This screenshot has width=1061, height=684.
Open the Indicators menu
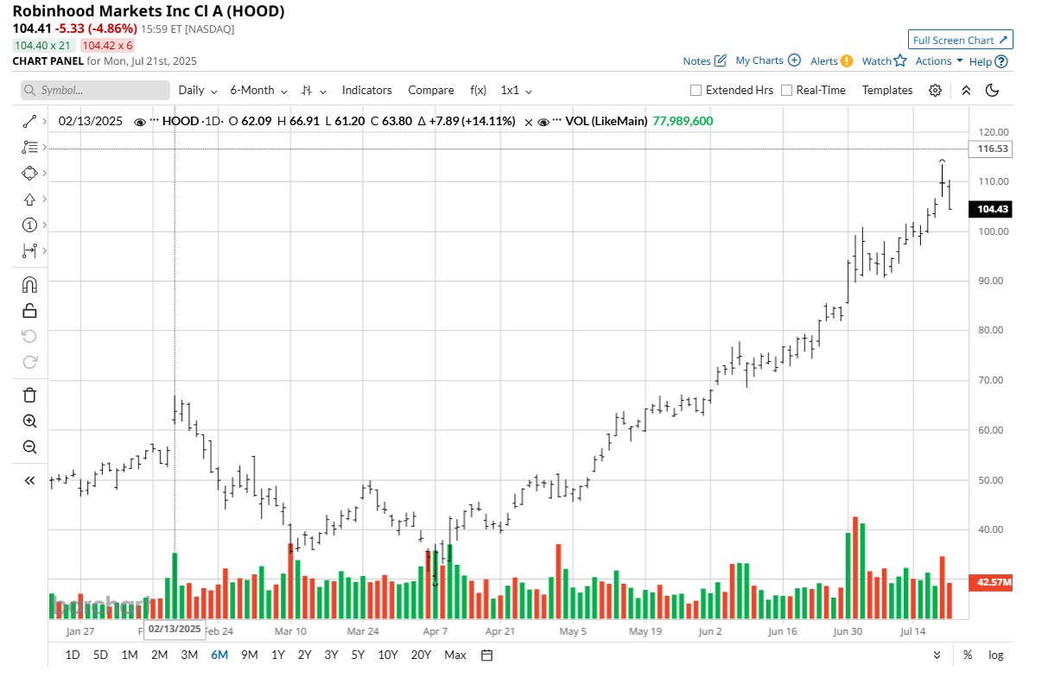pyautogui.click(x=366, y=90)
